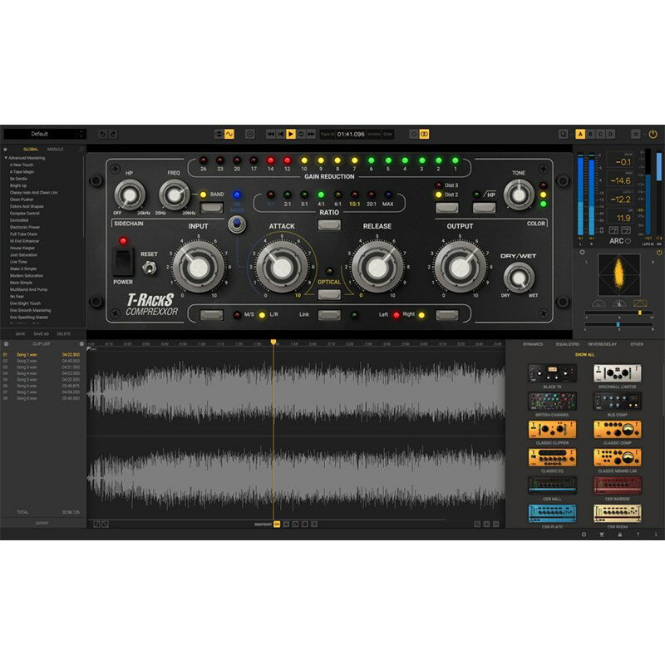Click the EXPORT button below clip list

pyautogui.click(x=42, y=524)
